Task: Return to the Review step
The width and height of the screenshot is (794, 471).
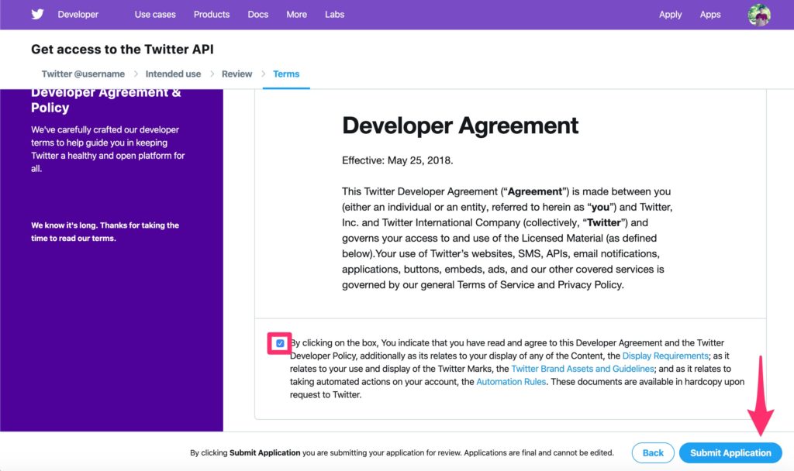Action: coord(236,74)
